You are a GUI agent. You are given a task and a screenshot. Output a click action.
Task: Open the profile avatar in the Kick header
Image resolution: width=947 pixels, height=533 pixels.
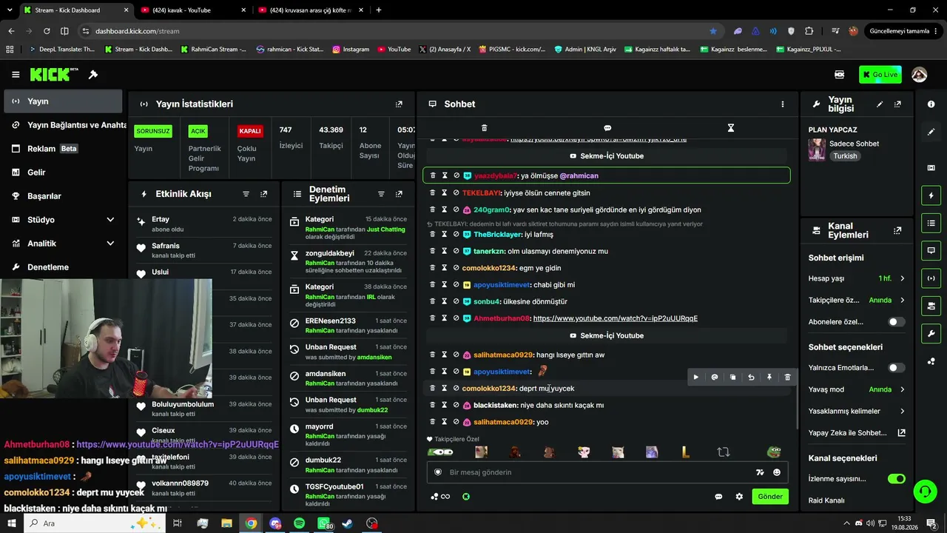coord(920,75)
